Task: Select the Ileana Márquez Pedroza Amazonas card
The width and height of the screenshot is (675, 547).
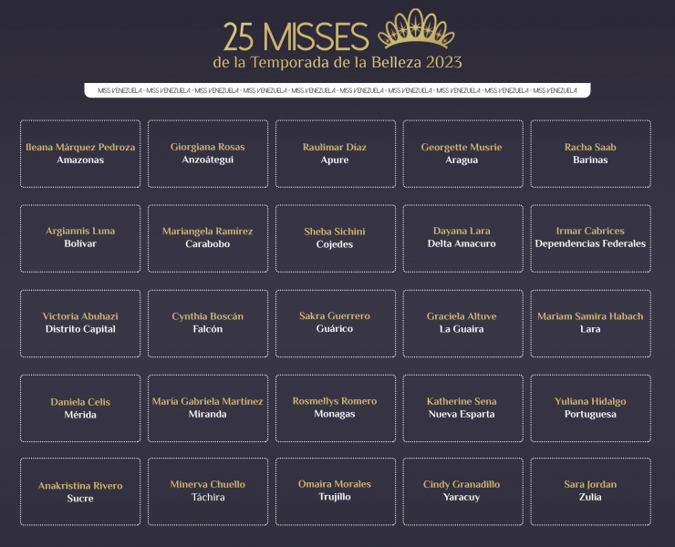Action: coord(80,154)
